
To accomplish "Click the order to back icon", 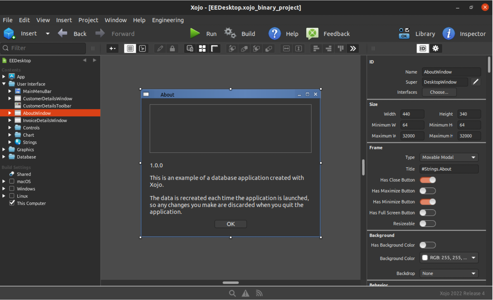I will pos(269,48).
